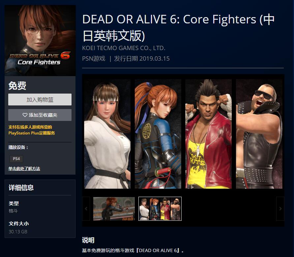
Task: Click the game cover art image
Action: [x=40, y=41]
